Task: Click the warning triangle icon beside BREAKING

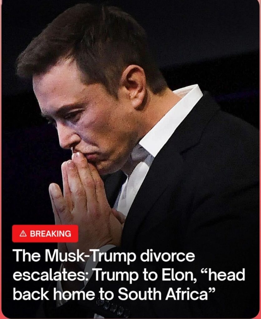Action: tap(23, 234)
